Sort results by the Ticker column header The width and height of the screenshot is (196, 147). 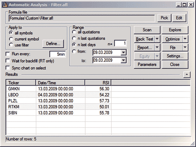click(x=21, y=82)
